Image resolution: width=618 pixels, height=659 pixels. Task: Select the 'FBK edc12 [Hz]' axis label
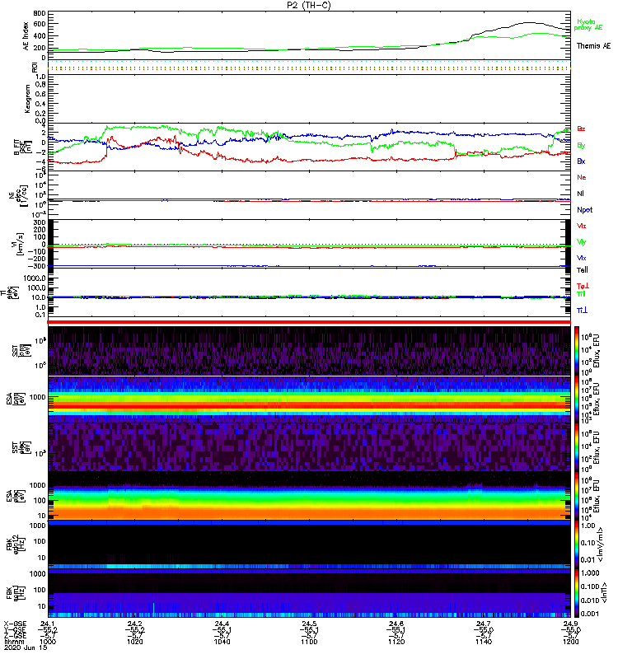pos(16,544)
